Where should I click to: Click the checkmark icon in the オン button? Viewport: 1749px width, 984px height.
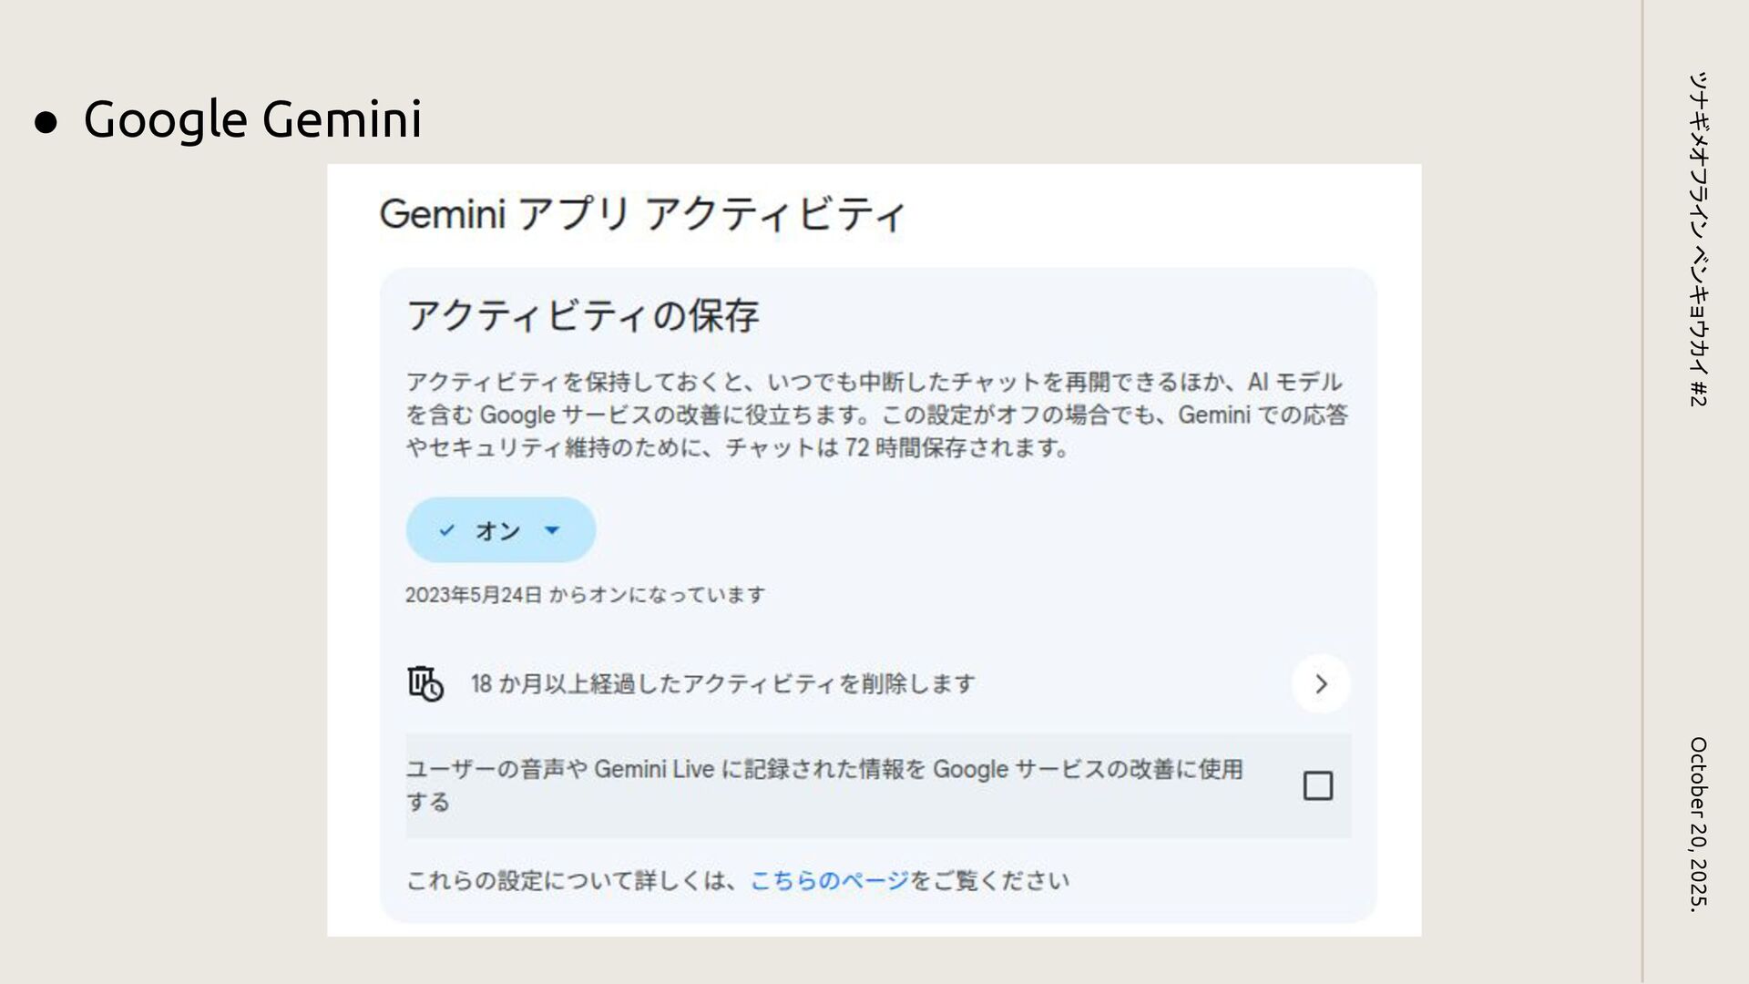[x=446, y=529]
